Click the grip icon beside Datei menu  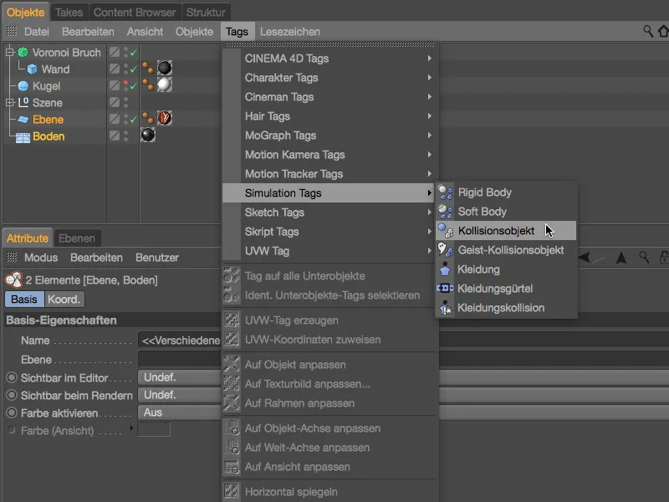point(12,31)
